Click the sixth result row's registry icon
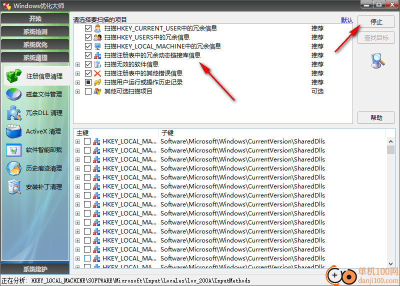400x286 pixels. pos(96,186)
